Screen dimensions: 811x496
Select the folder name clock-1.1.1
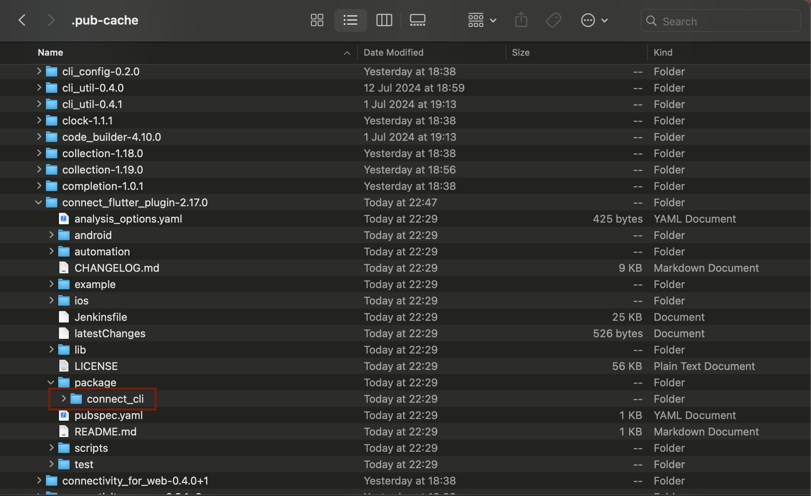pos(87,120)
